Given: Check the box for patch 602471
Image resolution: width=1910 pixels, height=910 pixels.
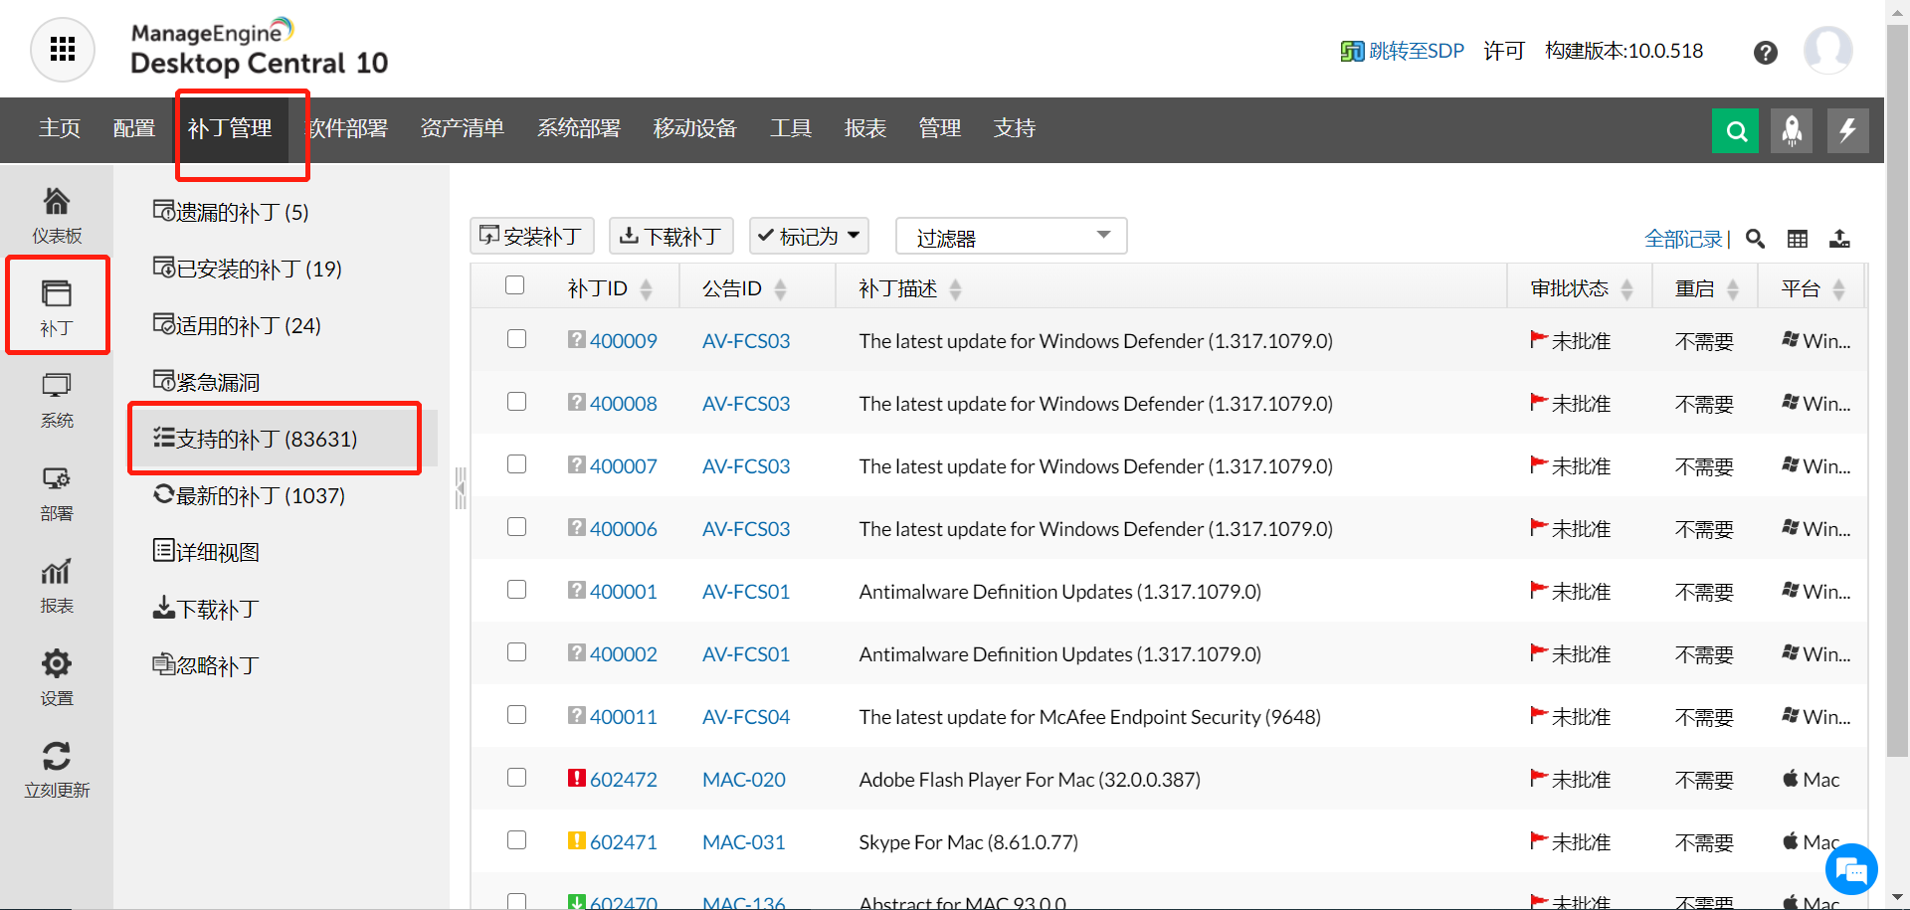Looking at the screenshot, I should coord(516,840).
